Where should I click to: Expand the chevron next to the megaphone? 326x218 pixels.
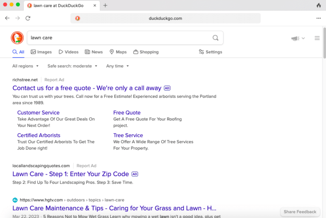pyautogui.click(x=303, y=38)
